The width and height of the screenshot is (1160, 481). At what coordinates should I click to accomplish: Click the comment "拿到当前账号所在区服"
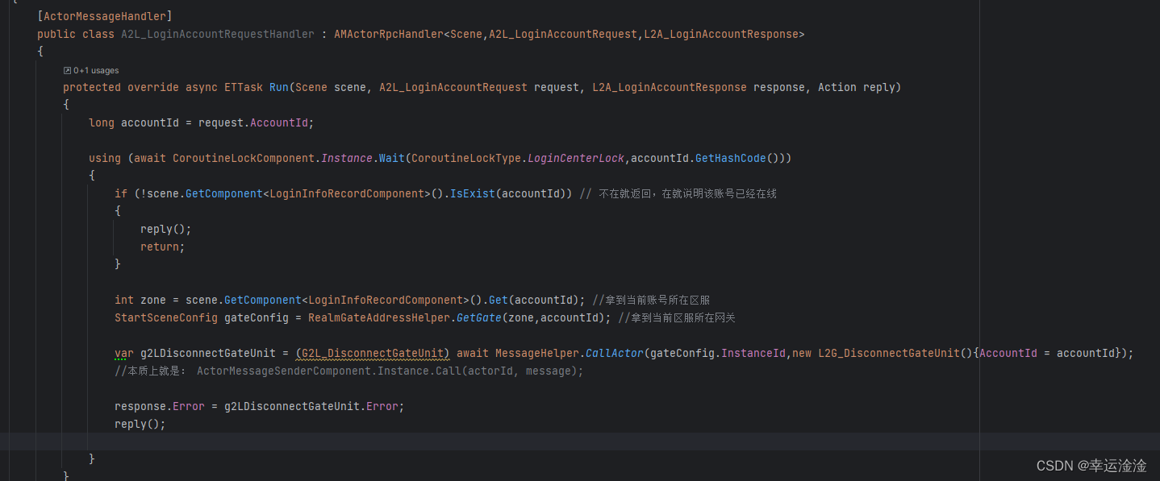point(651,300)
